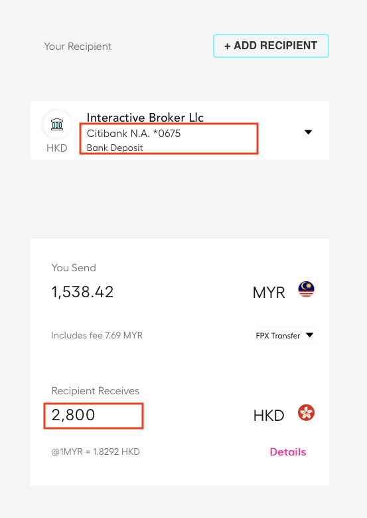Click the HKD receiving currency label
The image size is (367, 518).
click(269, 416)
